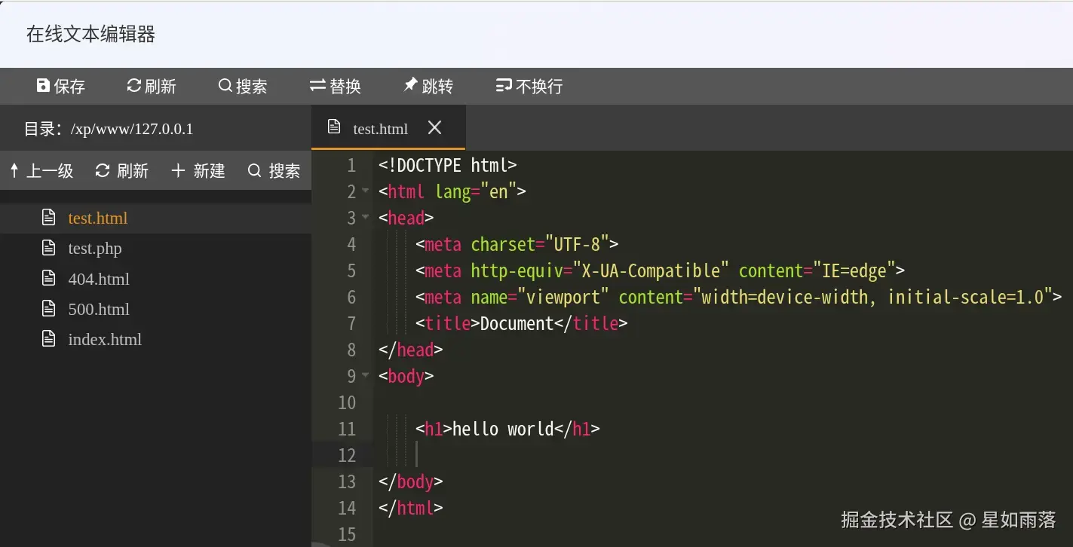Click the "X-UA-Compatible" attribute value
Screen dimensions: 1073x547
click(x=651, y=270)
